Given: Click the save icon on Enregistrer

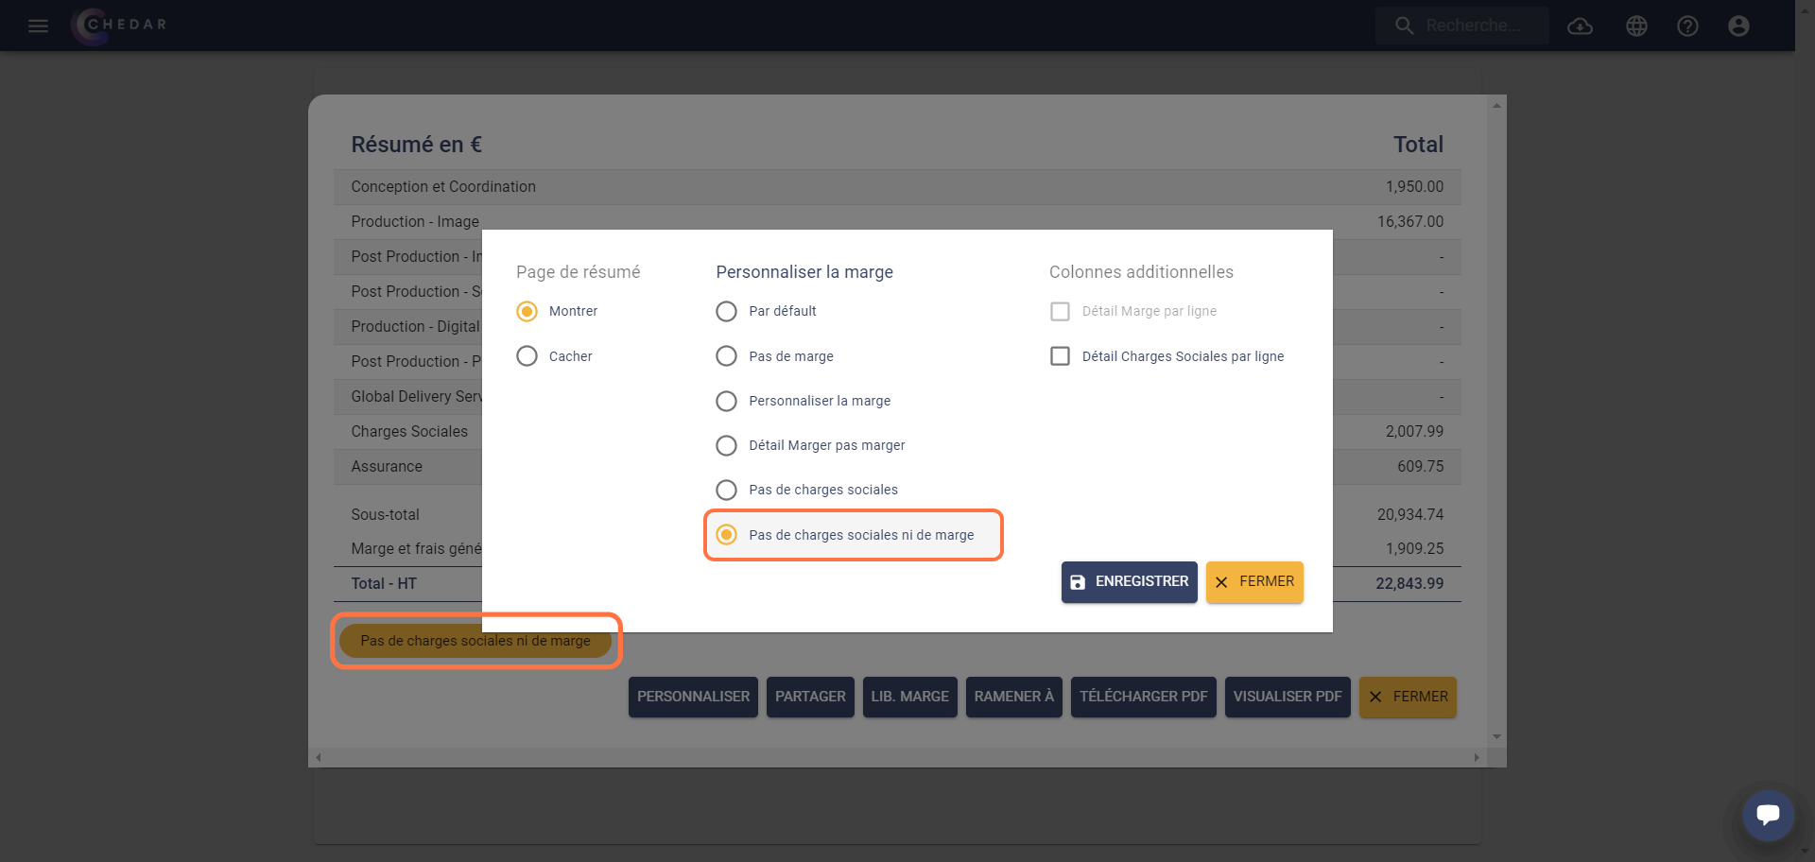Looking at the screenshot, I should pyautogui.click(x=1078, y=582).
